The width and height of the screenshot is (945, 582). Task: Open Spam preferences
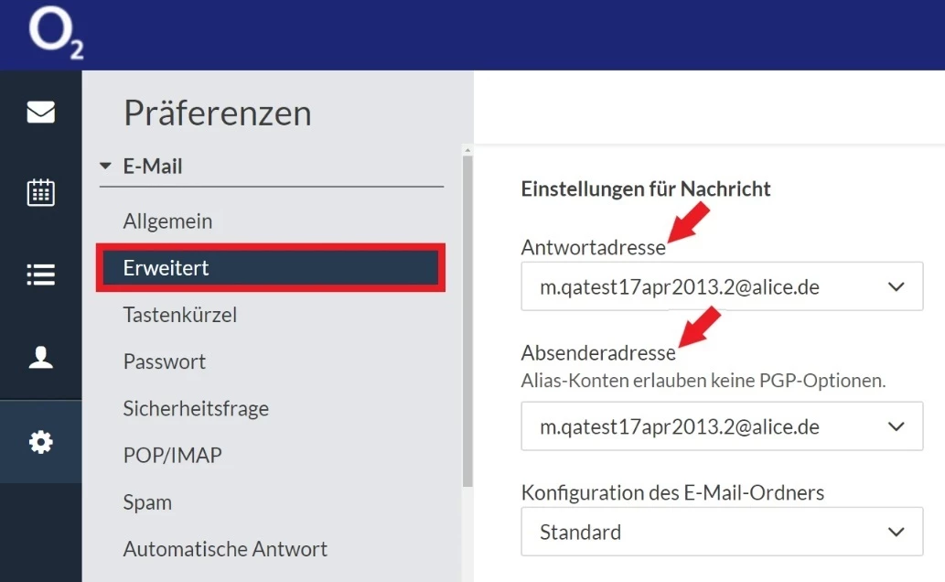click(147, 502)
